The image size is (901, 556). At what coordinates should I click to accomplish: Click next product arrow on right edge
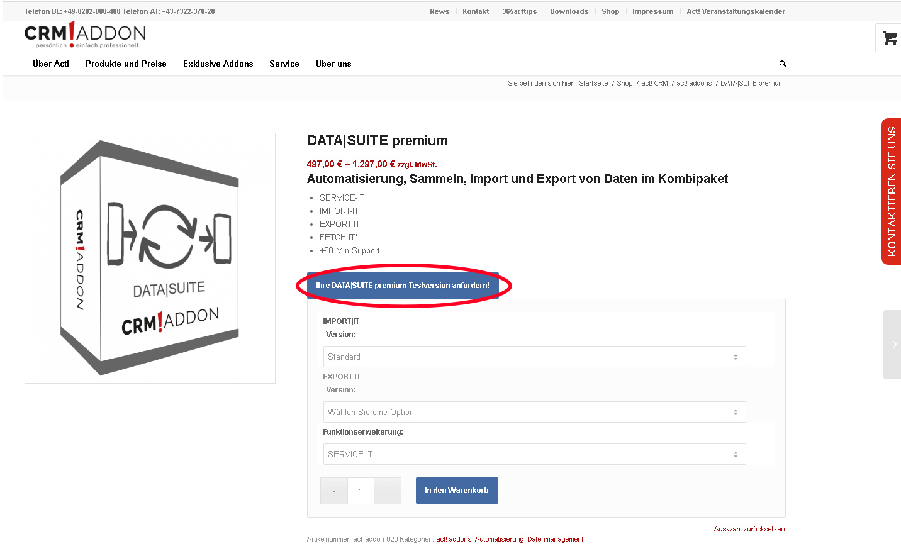[x=893, y=344]
